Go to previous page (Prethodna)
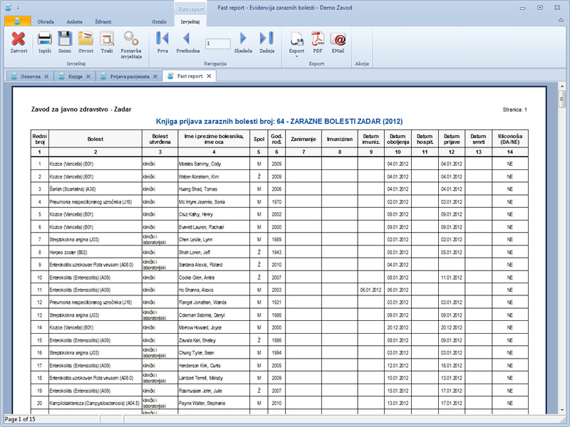Viewport: 570px width, 427px height. pyautogui.click(x=187, y=43)
